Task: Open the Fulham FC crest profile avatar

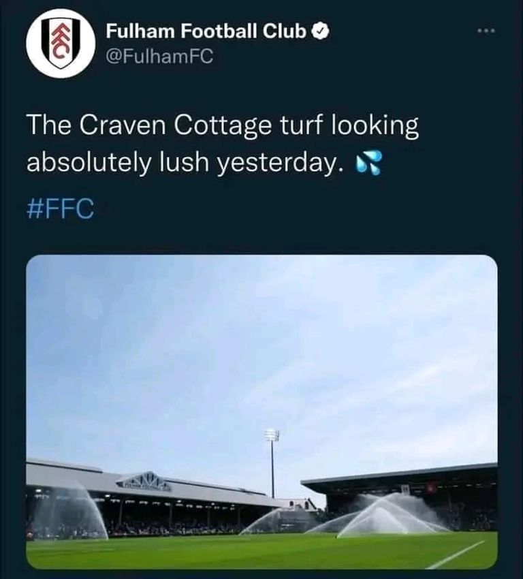Action: (61, 43)
